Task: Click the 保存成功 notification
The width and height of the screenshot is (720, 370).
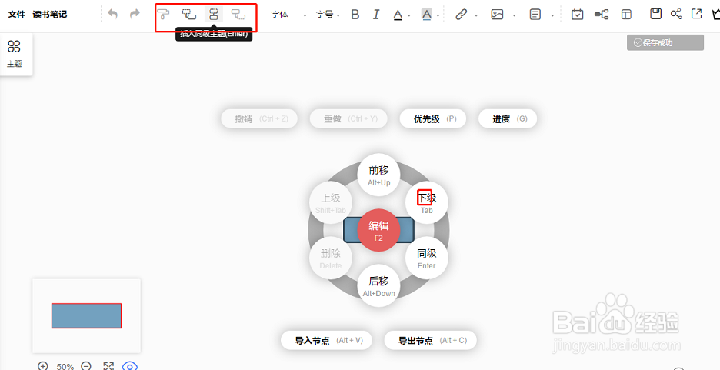Action: tap(665, 43)
